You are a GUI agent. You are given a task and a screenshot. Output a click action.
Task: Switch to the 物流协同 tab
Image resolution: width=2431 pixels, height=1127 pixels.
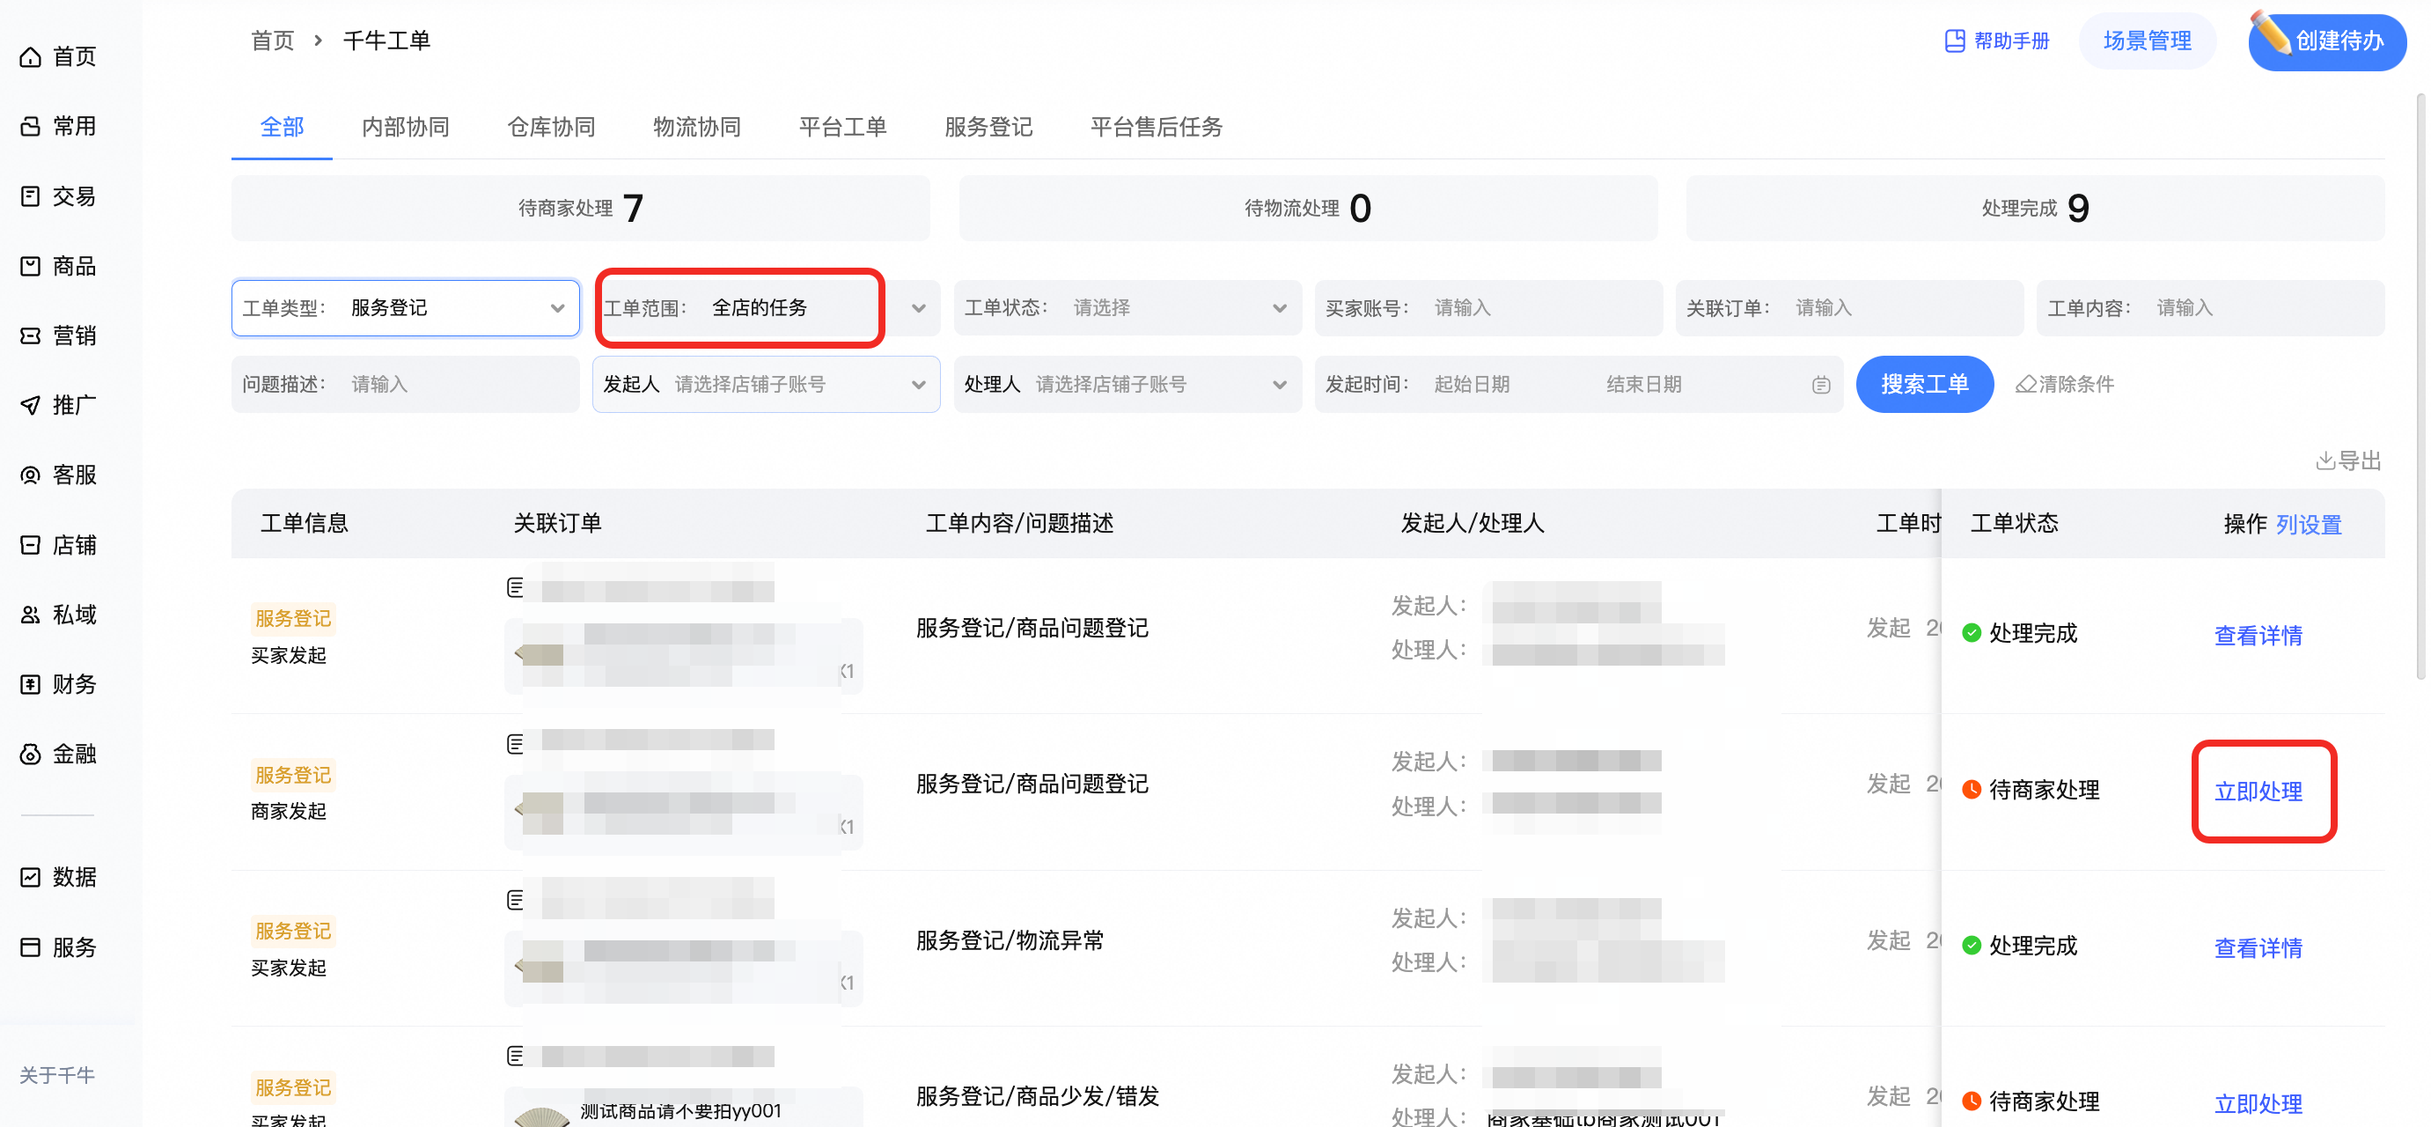[x=697, y=127]
